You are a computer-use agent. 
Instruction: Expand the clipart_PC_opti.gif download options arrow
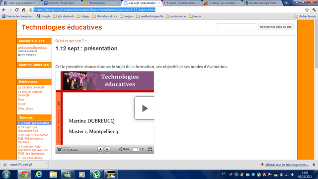[47, 164]
